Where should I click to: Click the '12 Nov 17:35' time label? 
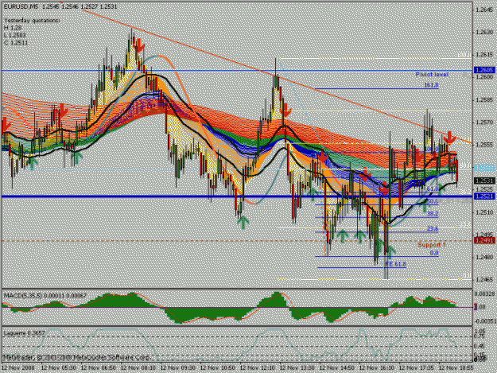click(x=416, y=368)
